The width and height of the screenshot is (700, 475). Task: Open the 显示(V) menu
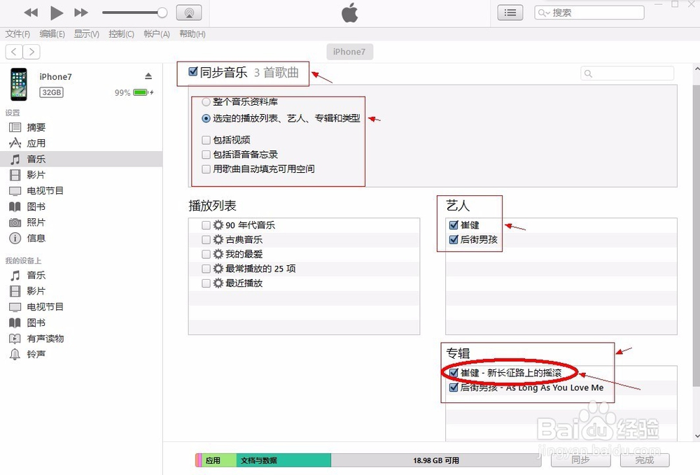[87, 34]
